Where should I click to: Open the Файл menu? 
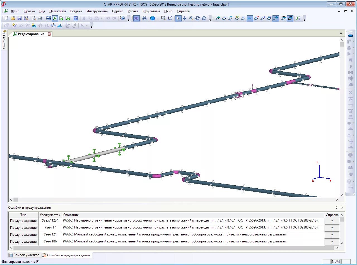[15, 11]
